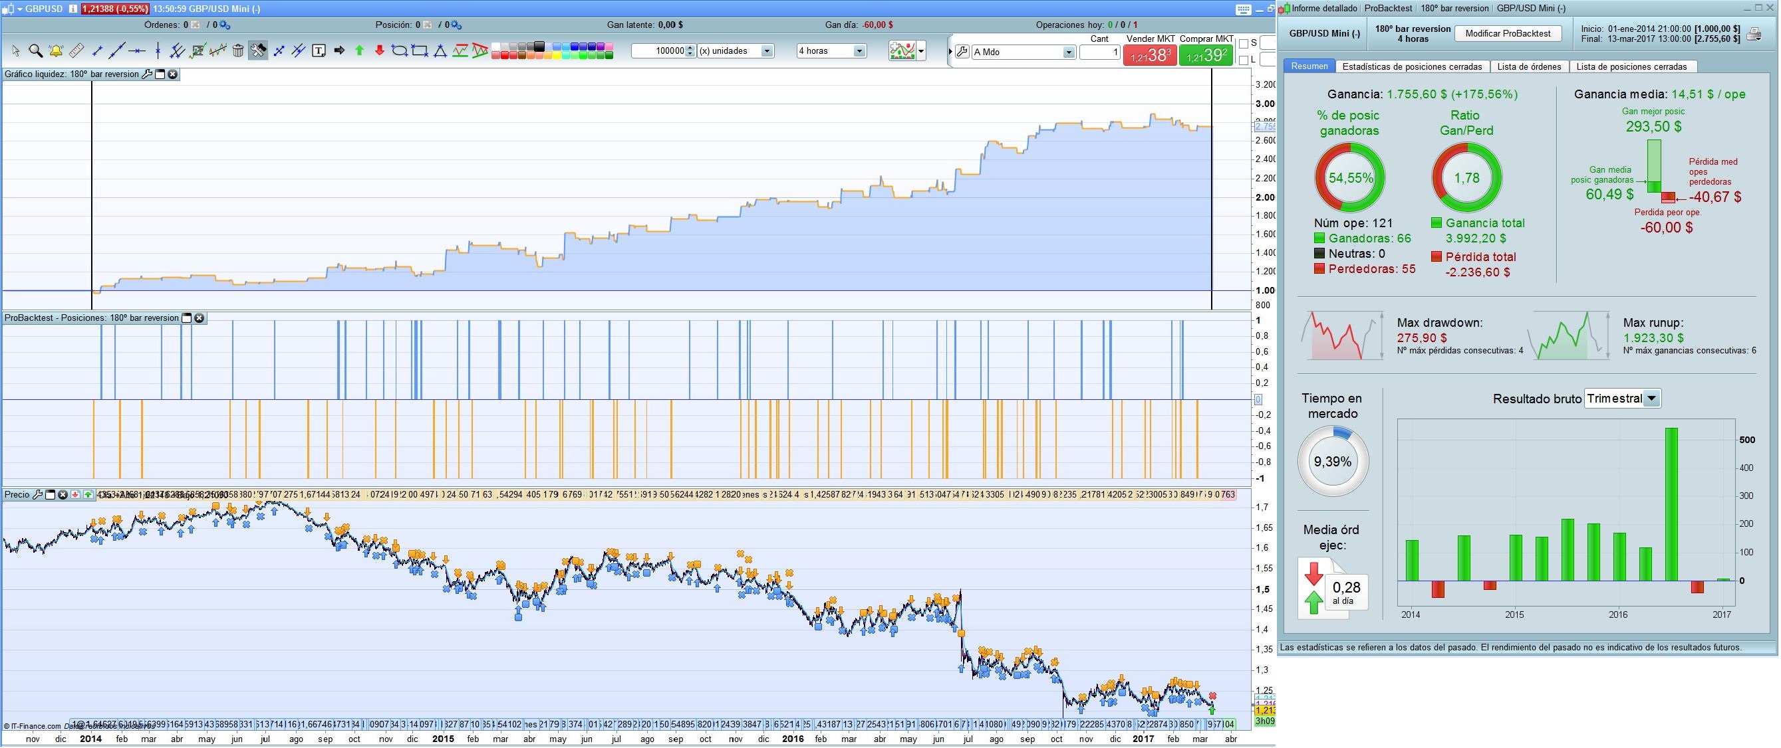Click the hammer and wrench tools icon
Viewport: 1781px width, 748px height.
258,50
